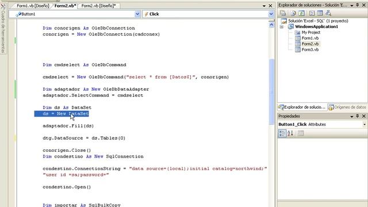The width and height of the screenshot is (368, 207).
Task: Click the Property Pages icon in Propiedades
Action: click(301, 133)
